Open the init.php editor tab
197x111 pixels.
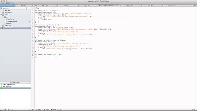(x=66, y=6)
